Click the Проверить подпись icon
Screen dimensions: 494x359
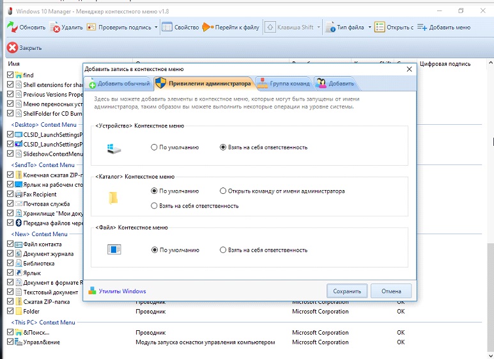coord(91,27)
